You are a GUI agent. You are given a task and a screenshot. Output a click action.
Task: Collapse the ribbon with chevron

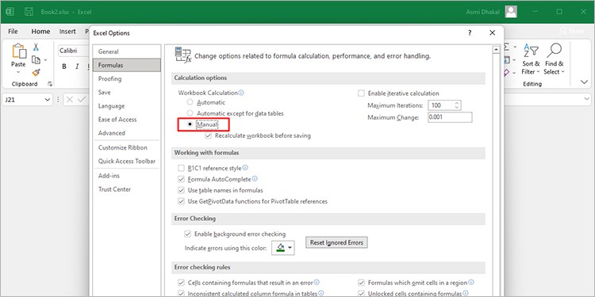[585, 82]
